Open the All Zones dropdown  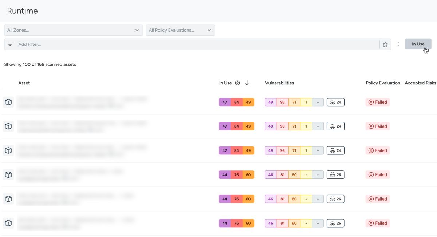(x=73, y=30)
